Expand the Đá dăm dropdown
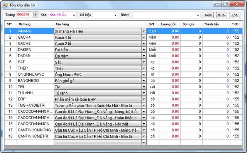 coord(144,56)
